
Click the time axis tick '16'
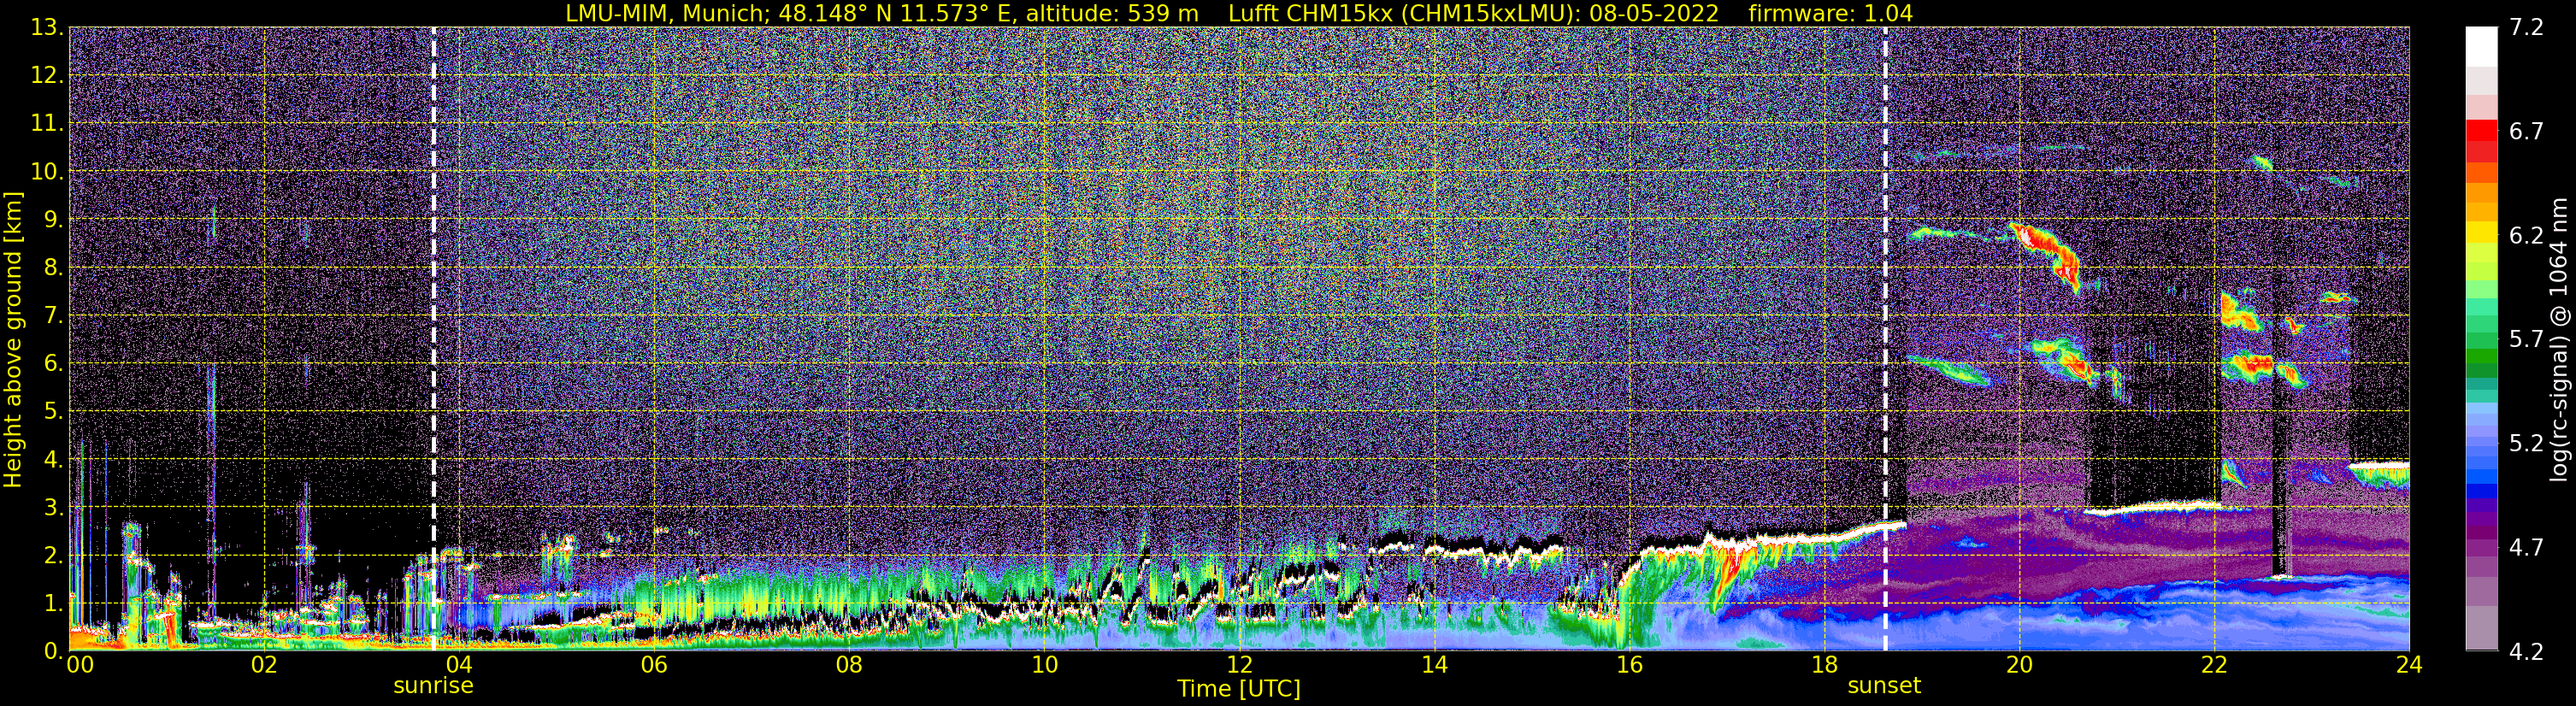point(1629,665)
